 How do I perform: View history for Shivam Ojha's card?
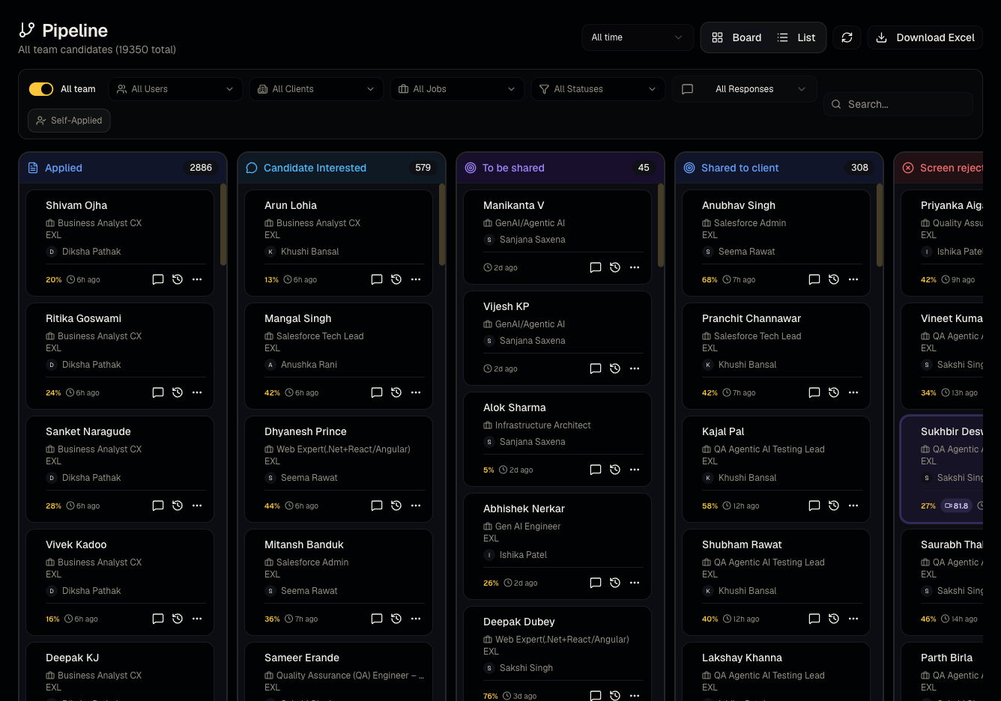[178, 279]
